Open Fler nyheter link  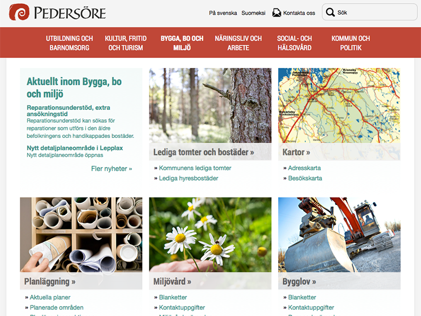[x=112, y=169]
